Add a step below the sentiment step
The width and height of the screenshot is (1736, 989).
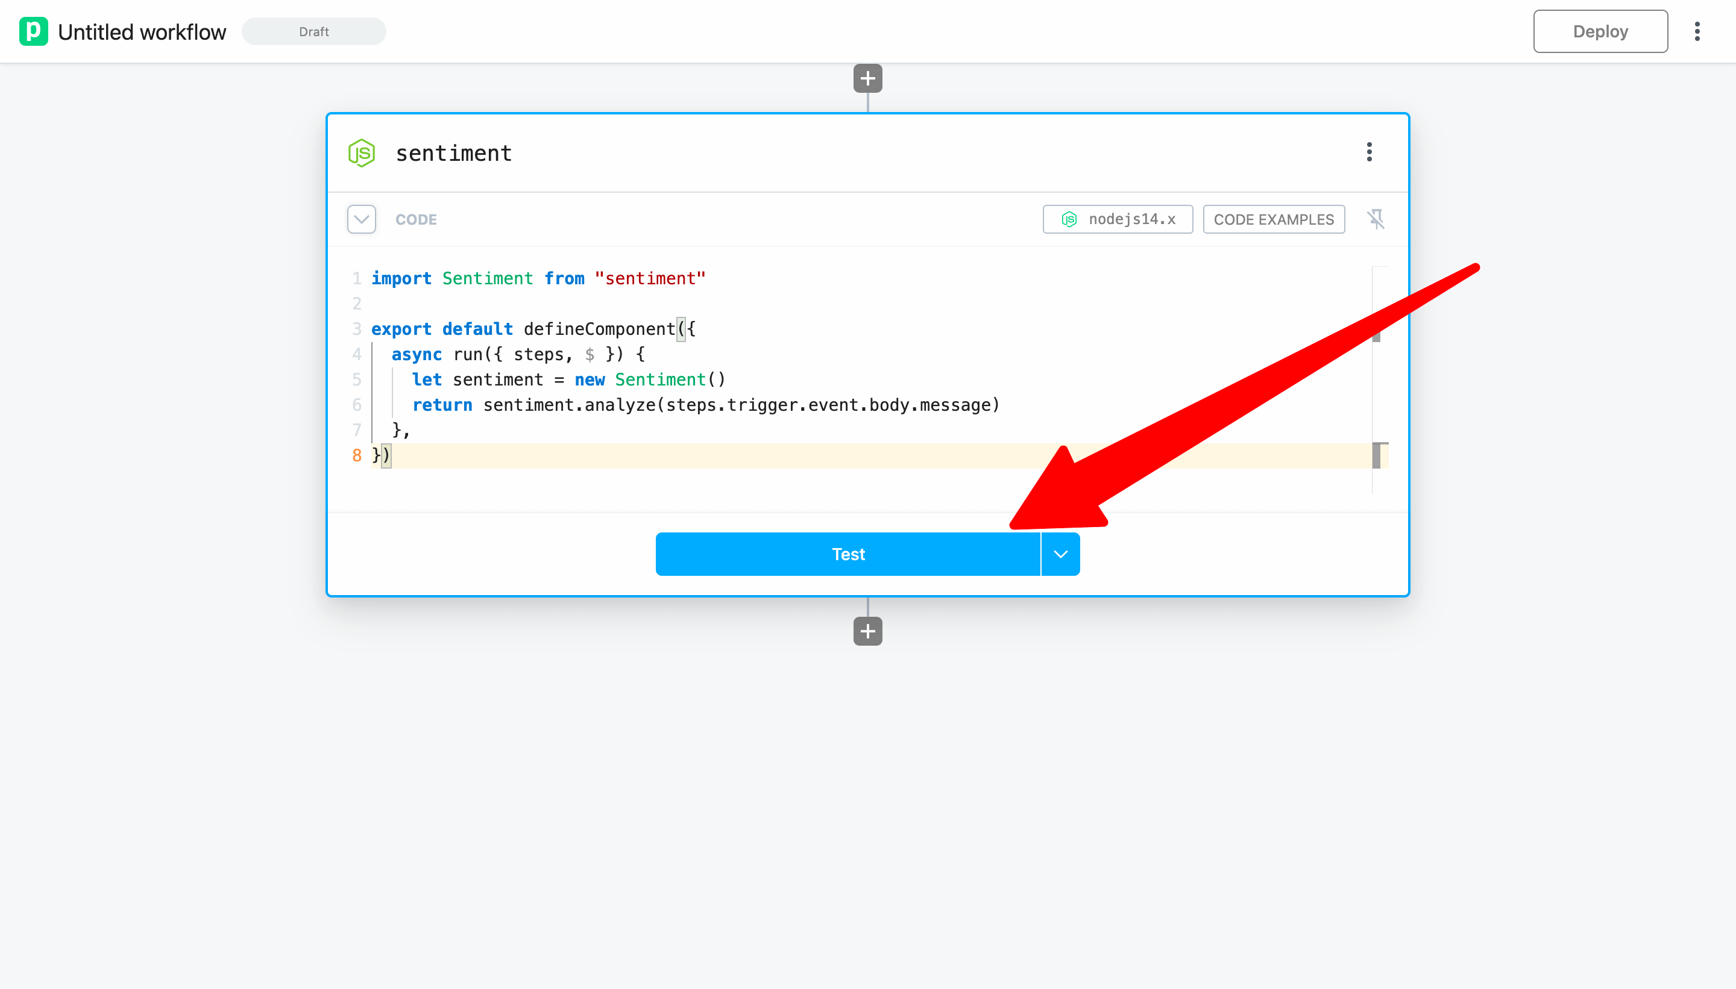coord(867,631)
